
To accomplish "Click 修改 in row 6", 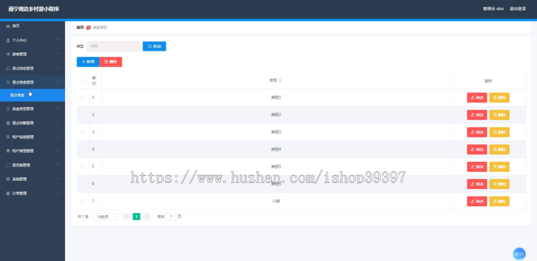I will (477, 184).
